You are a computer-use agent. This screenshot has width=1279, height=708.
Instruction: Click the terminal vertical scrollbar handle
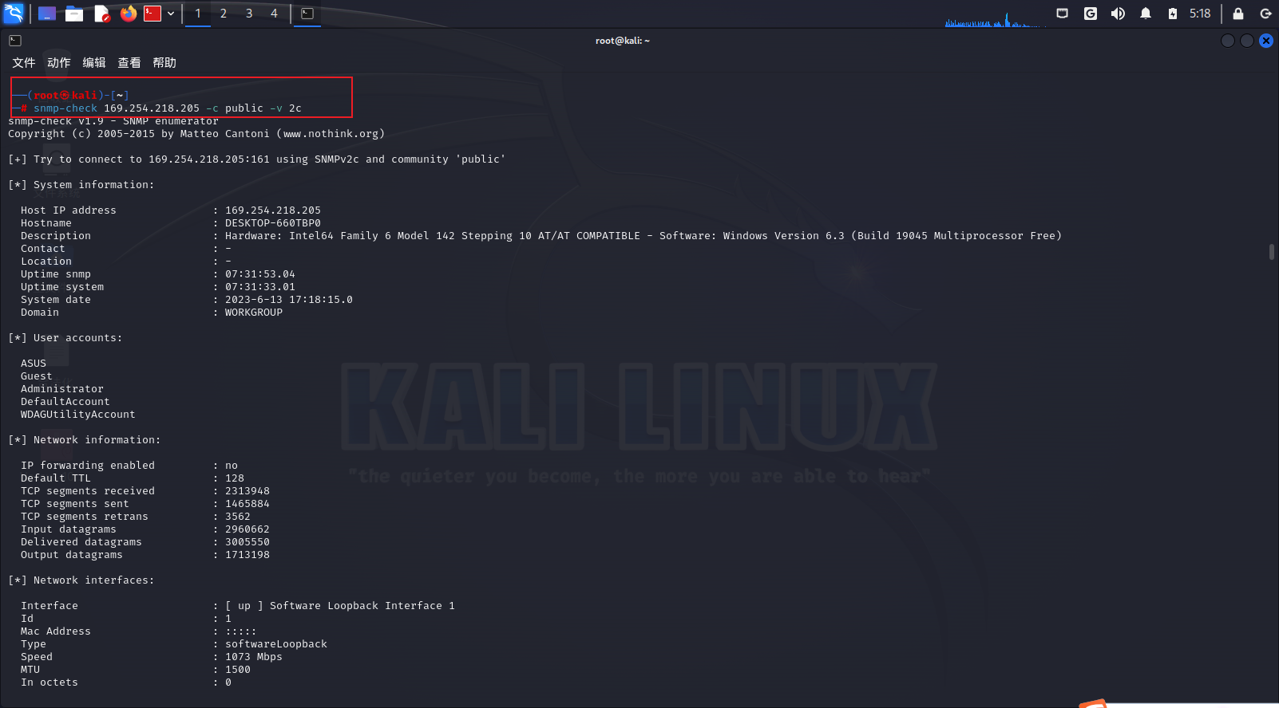pos(1271,252)
